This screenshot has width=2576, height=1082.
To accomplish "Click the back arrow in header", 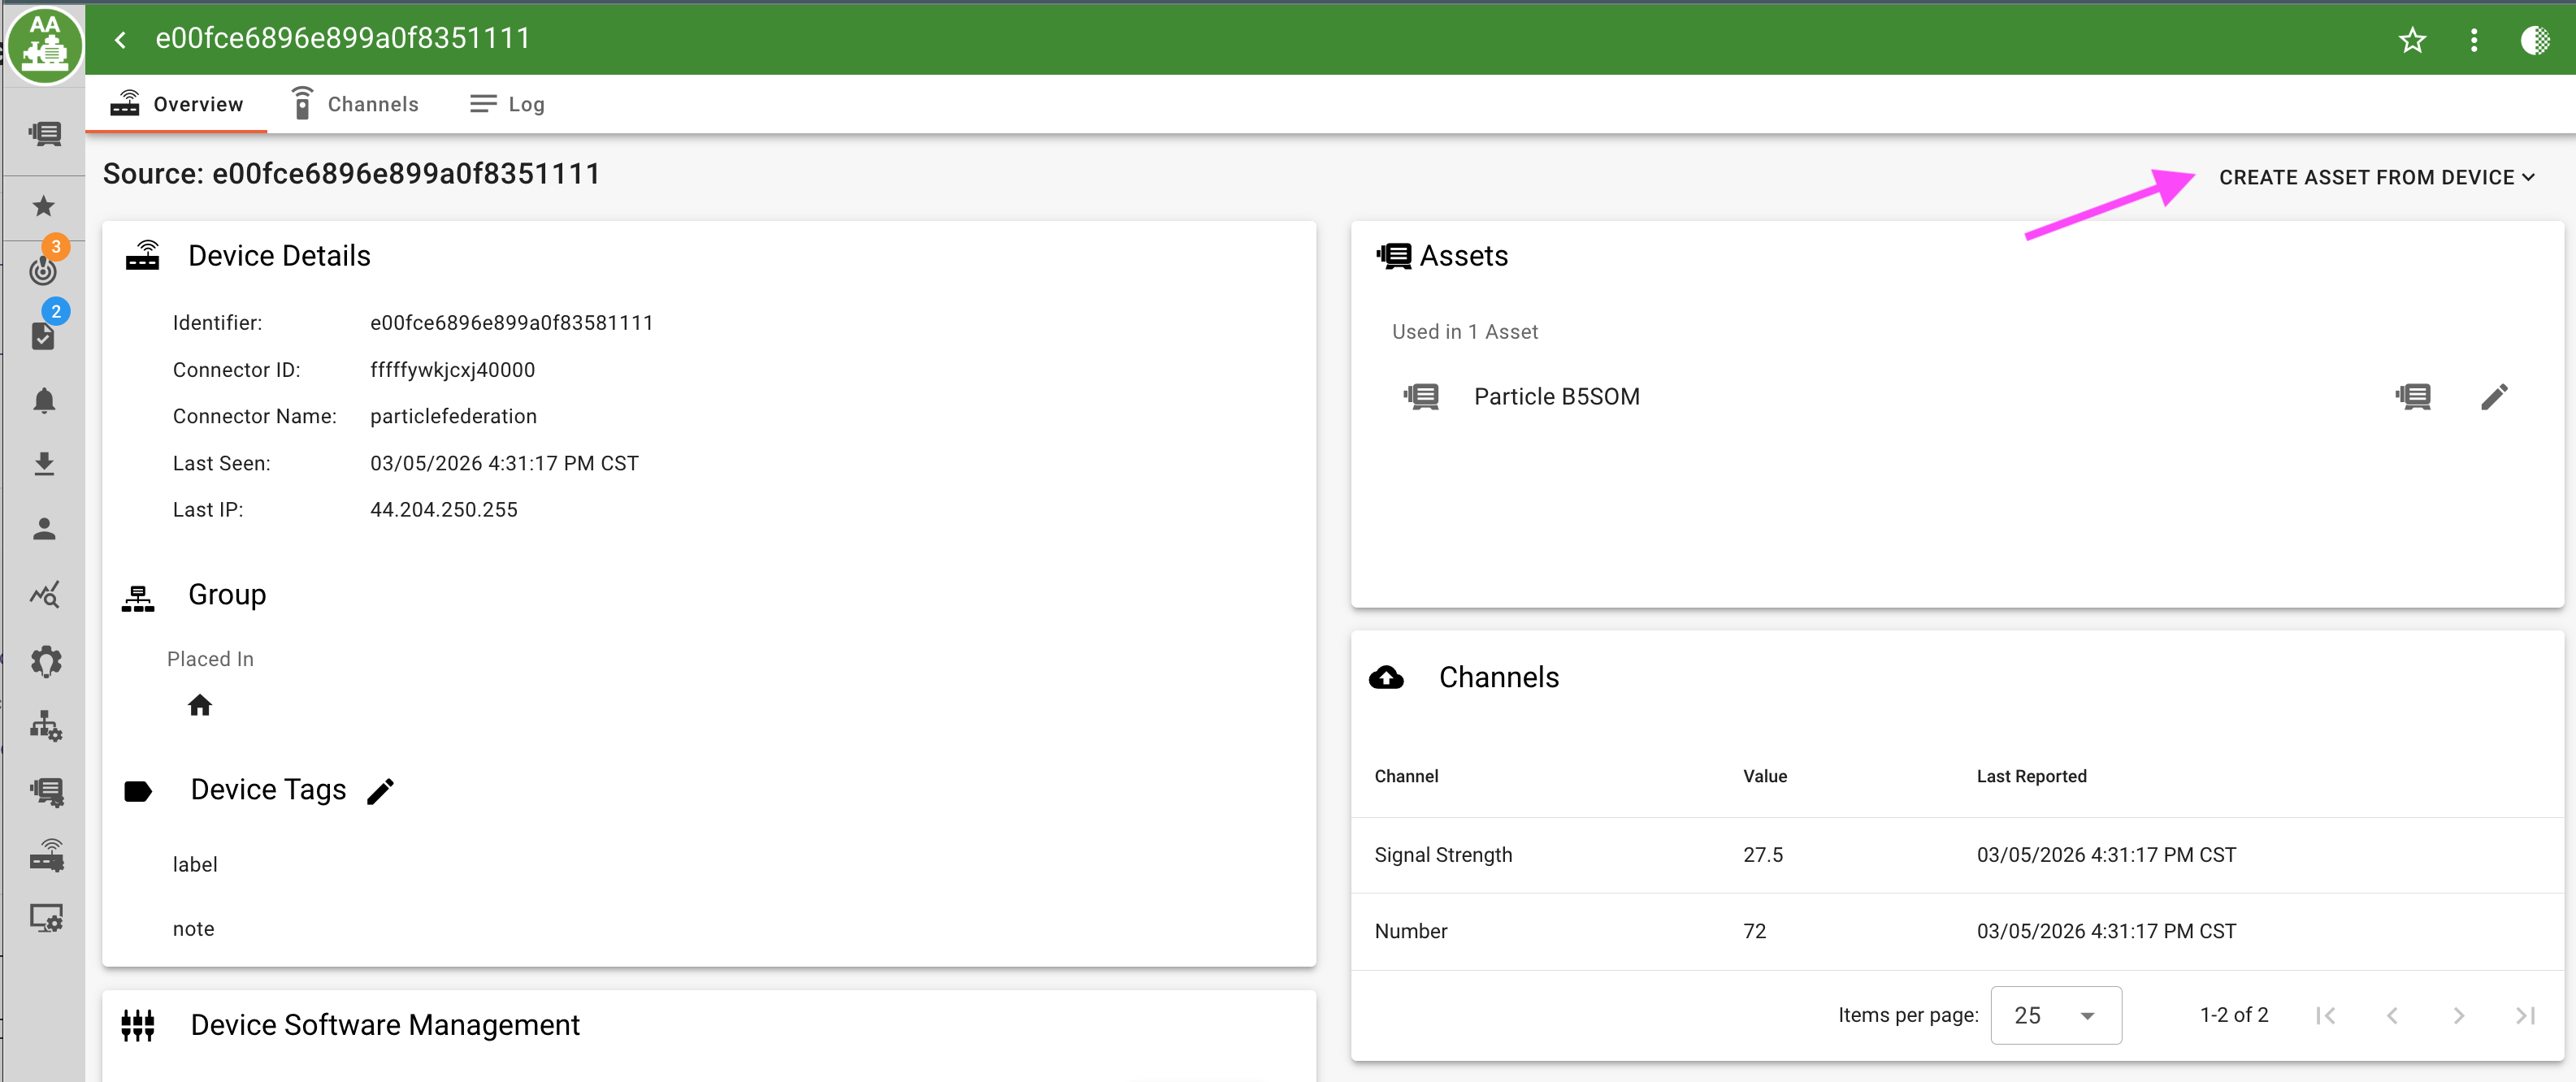I will pos(121,40).
